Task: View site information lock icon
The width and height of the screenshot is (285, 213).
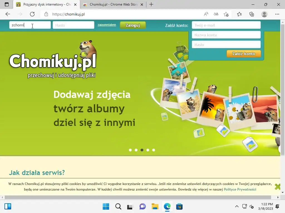Action: tap(46, 14)
